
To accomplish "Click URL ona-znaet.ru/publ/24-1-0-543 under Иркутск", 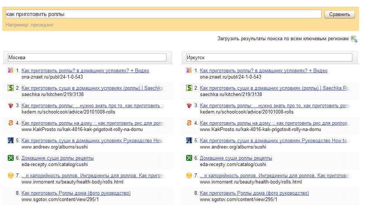I will (230, 77).
